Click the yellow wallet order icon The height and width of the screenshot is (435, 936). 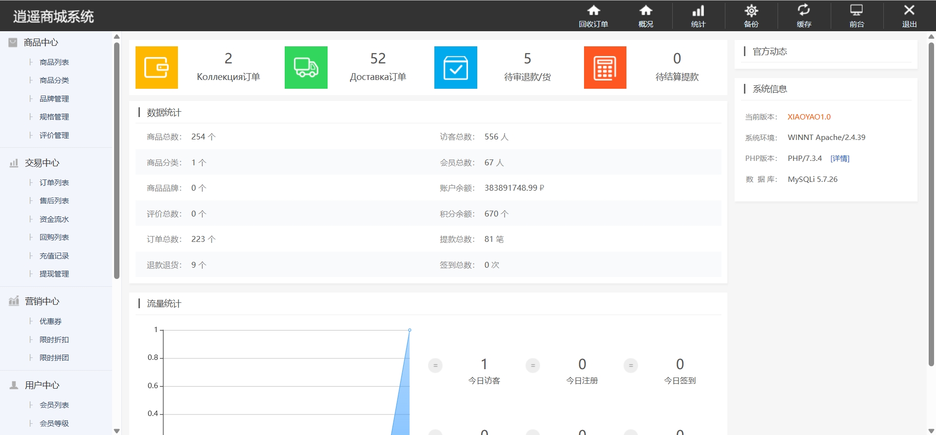[x=156, y=68]
